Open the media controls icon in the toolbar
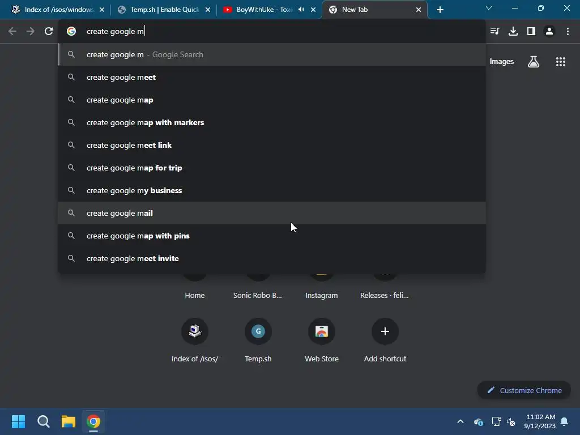Screen dimensions: 580x435 [495, 32]
